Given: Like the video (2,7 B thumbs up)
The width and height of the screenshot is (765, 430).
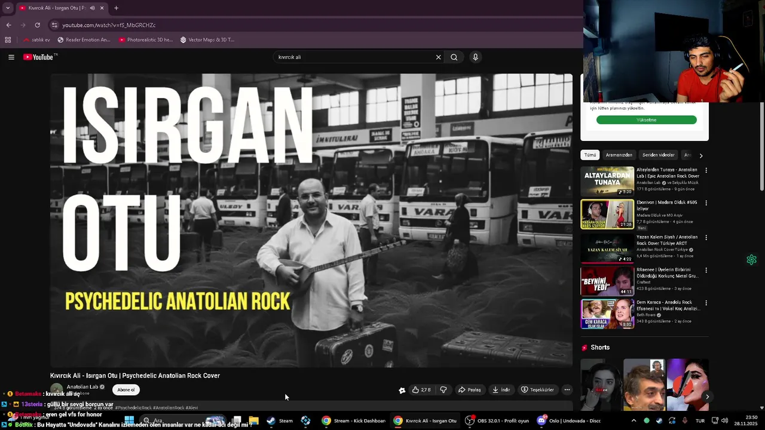Looking at the screenshot, I should tap(421, 390).
